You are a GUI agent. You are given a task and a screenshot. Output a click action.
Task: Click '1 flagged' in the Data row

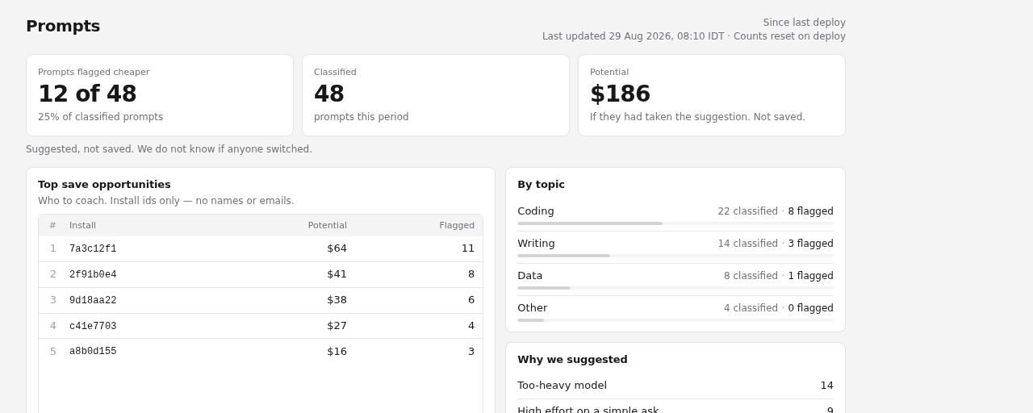[811, 276]
